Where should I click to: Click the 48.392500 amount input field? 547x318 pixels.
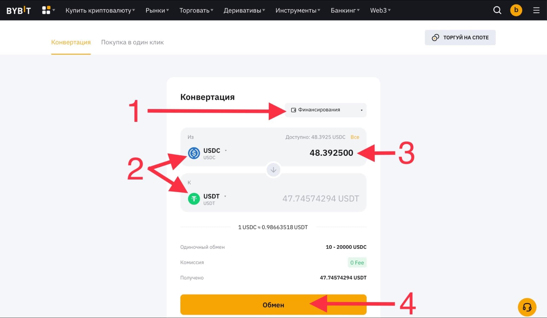pos(331,153)
